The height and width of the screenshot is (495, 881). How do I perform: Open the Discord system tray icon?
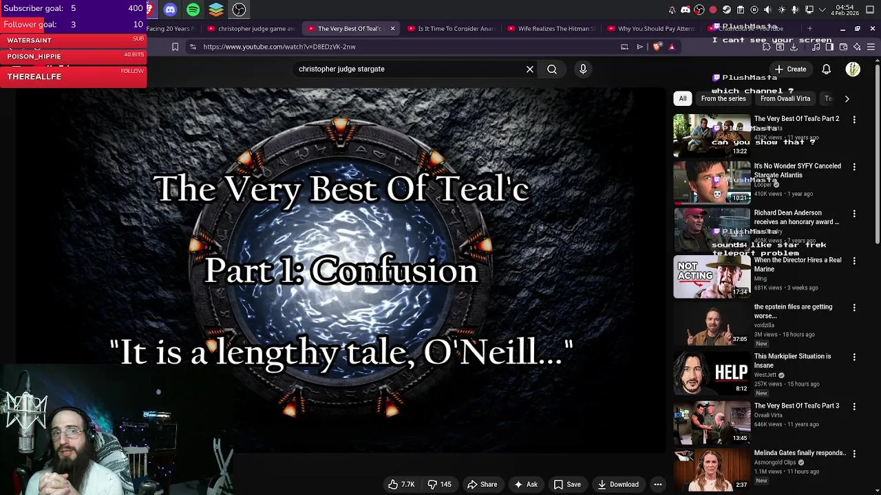pos(686,10)
